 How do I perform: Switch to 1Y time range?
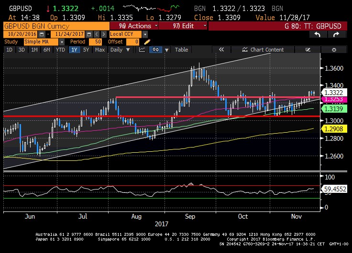pos(74,50)
